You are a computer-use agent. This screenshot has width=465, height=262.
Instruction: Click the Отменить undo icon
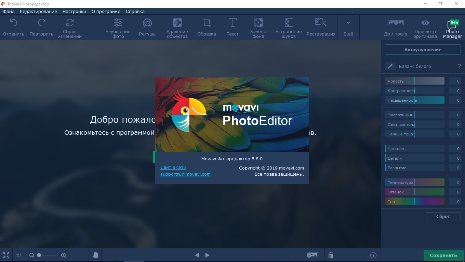[x=13, y=23]
